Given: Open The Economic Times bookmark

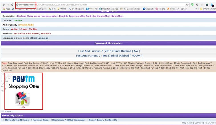Looking at the screenshot, I should (x=130, y=9).
